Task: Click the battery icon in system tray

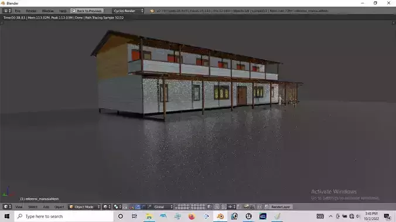Action: [344, 216]
